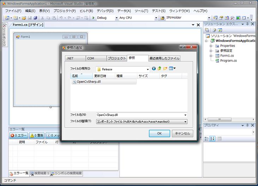Click the Save floppy disk icon
The height and width of the screenshot is (186, 258).
click(x=30, y=18)
